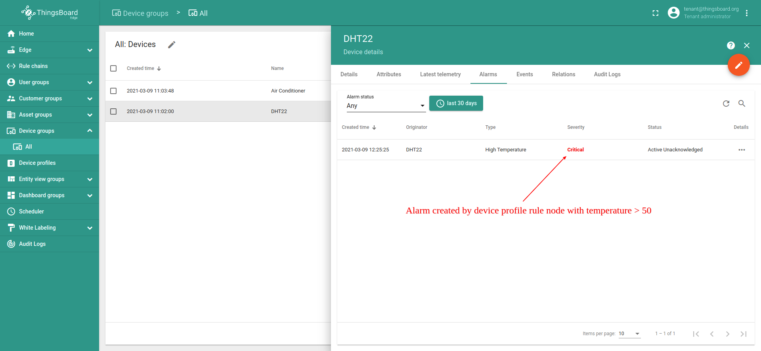The width and height of the screenshot is (761, 351).
Task: Open the Home menu item
Action: (50, 34)
